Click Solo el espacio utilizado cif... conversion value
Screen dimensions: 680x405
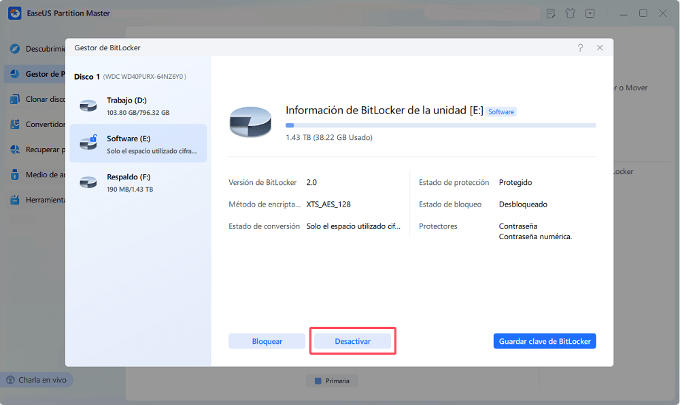point(354,226)
